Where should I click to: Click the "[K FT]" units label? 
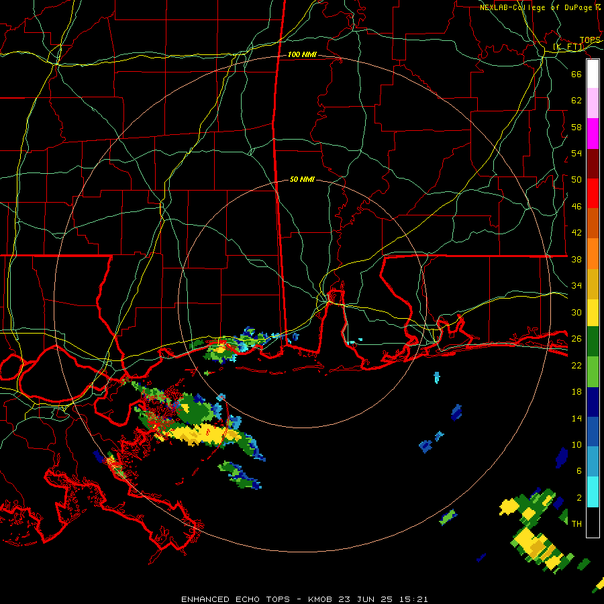coord(568,47)
